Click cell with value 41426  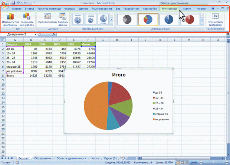click(88, 53)
